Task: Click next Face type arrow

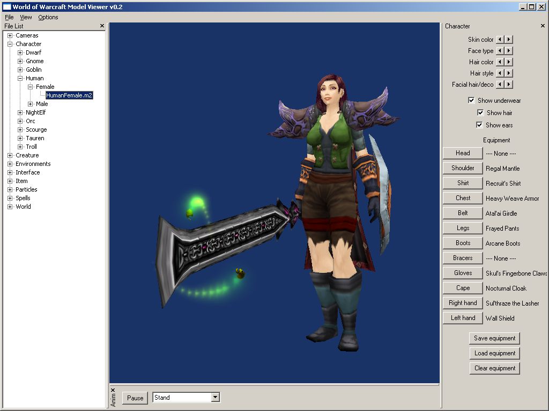Action: (509, 51)
